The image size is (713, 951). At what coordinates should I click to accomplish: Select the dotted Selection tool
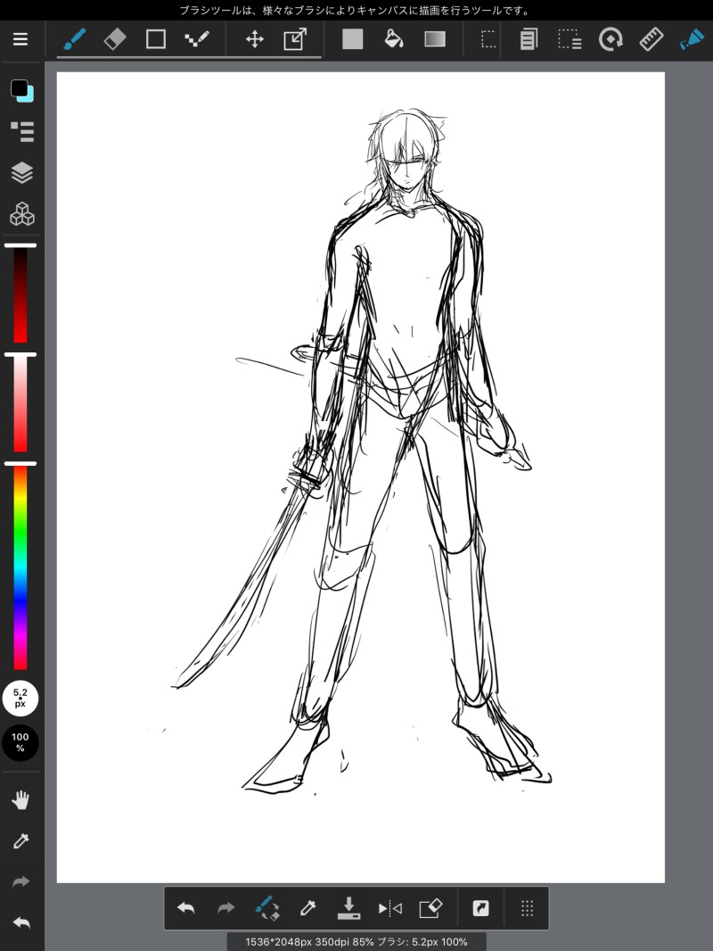tap(488, 39)
